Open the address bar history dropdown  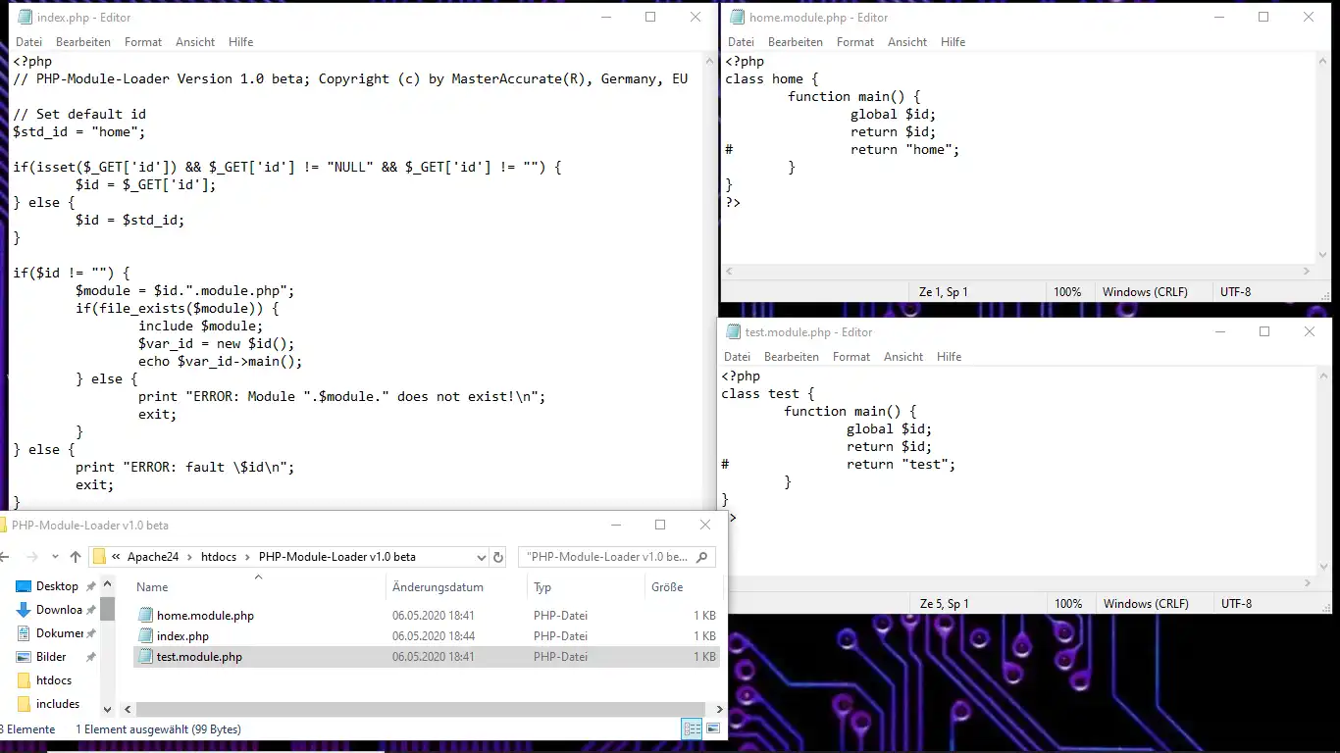(481, 557)
